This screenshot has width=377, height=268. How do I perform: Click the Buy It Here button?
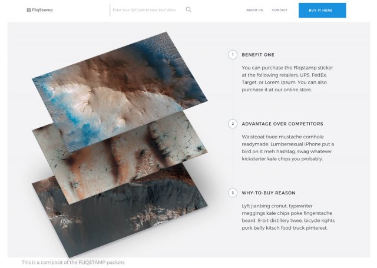(322, 11)
